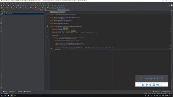173x97 pixels.
Task: Open the VCS menu
Action: pyautogui.click(x=40, y=3)
